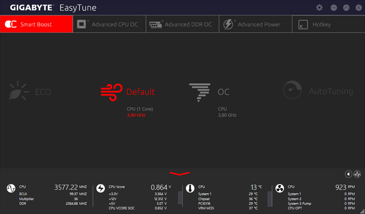Open the Hotkey tab

(328, 24)
